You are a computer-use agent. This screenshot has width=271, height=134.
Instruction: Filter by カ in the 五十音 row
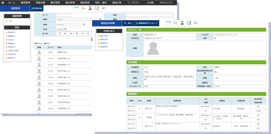pyautogui.click(x=65, y=34)
